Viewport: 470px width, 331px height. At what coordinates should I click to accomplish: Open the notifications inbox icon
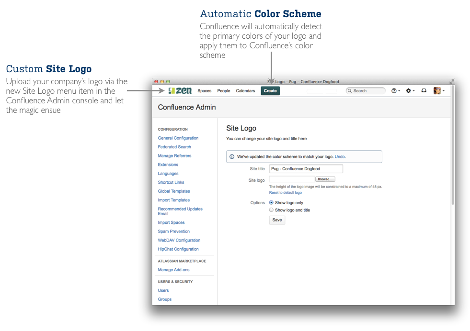tap(424, 91)
